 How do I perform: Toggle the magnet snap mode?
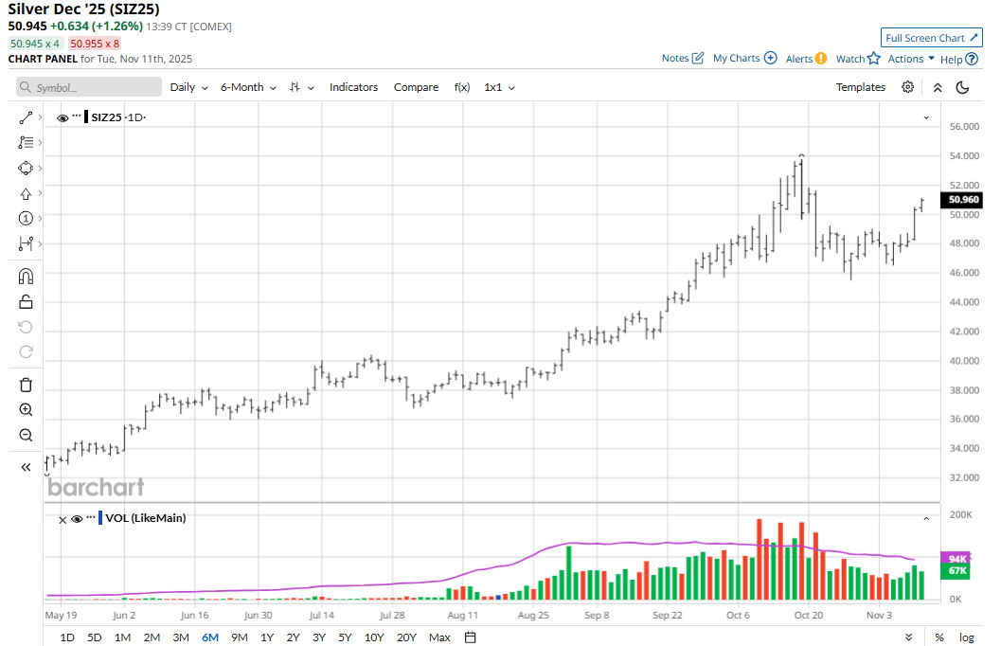click(26, 277)
